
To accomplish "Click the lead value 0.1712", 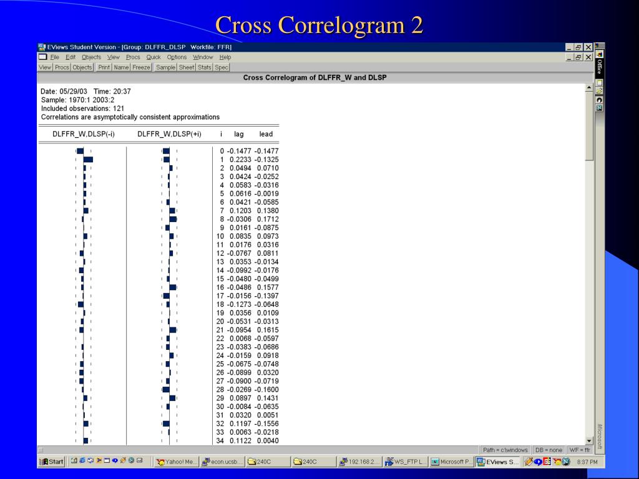I will coord(268,219).
